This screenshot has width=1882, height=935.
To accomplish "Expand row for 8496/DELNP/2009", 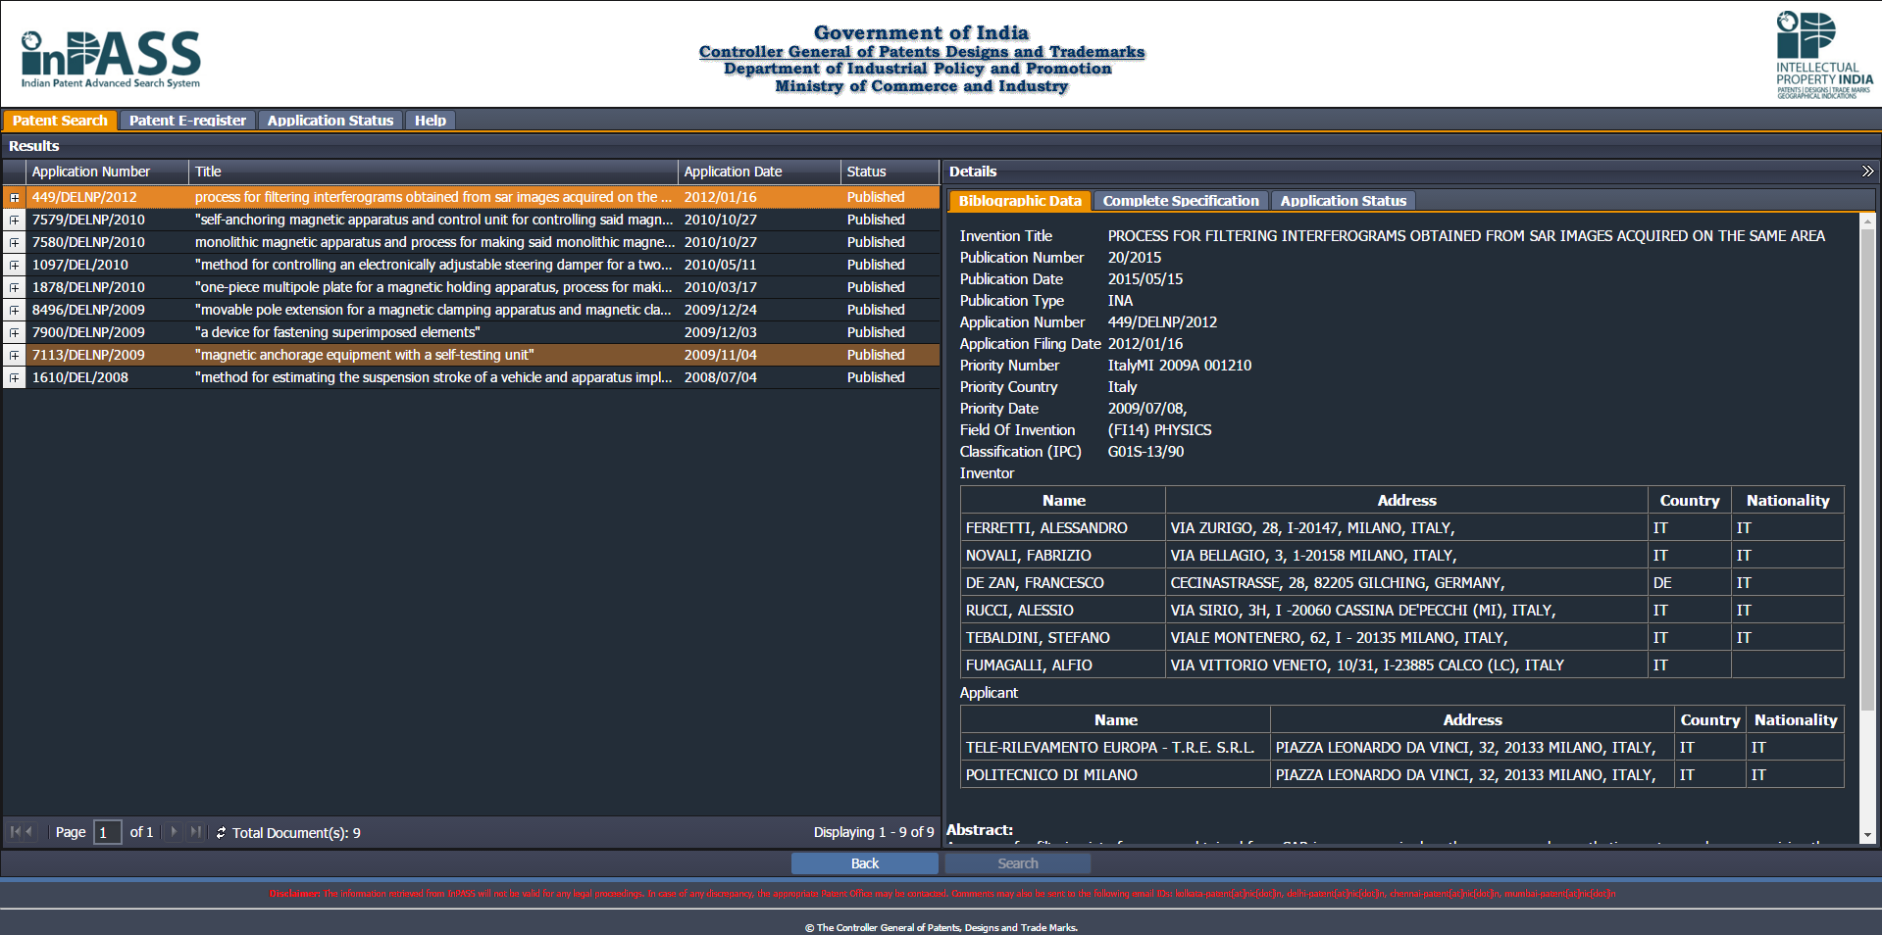I will coord(15,311).
